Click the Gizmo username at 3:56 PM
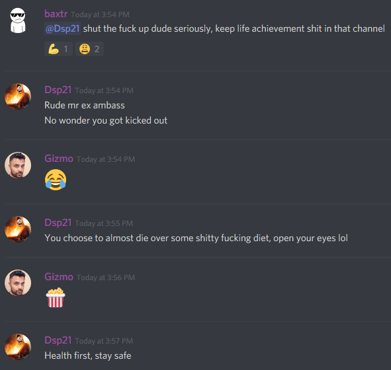391x370 pixels. 59,277
